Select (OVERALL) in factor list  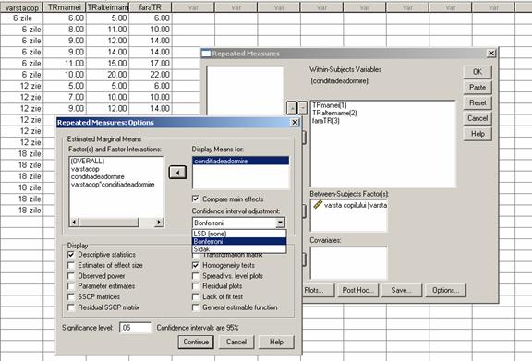tap(87, 162)
